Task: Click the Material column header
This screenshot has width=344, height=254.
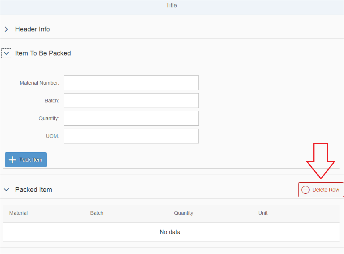Action: 18,213
